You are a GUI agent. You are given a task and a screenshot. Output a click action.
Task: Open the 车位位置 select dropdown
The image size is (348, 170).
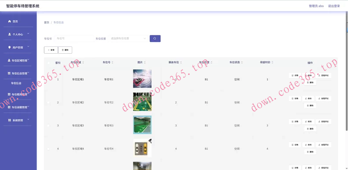[x=128, y=38]
